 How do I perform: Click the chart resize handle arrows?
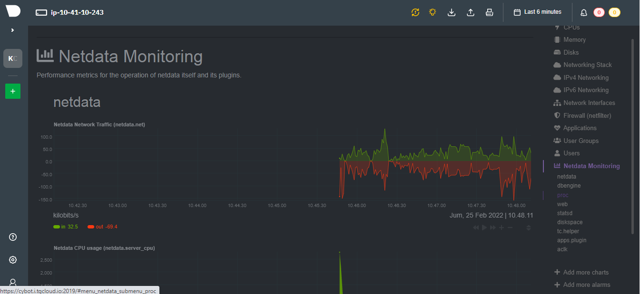pyautogui.click(x=529, y=228)
